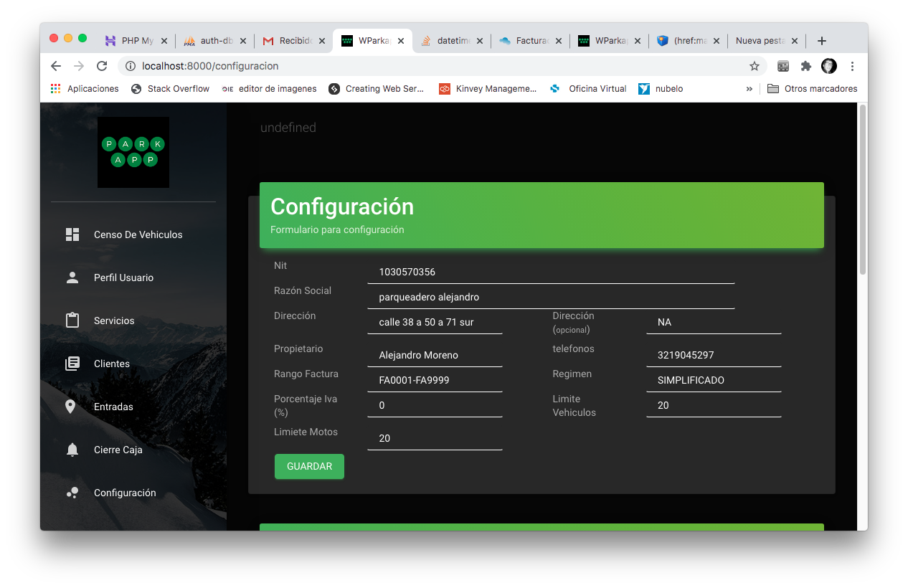
Task: Click the Servicios clipboard icon
Action: click(x=72, y=321)
